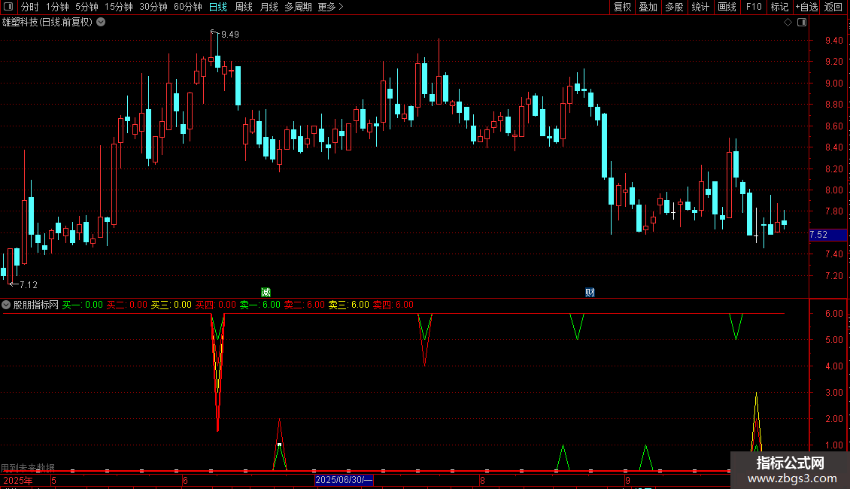Click the 7.52 current price tag
The width and height of the screenshot is (850, 489).
(x=827, y=235)
